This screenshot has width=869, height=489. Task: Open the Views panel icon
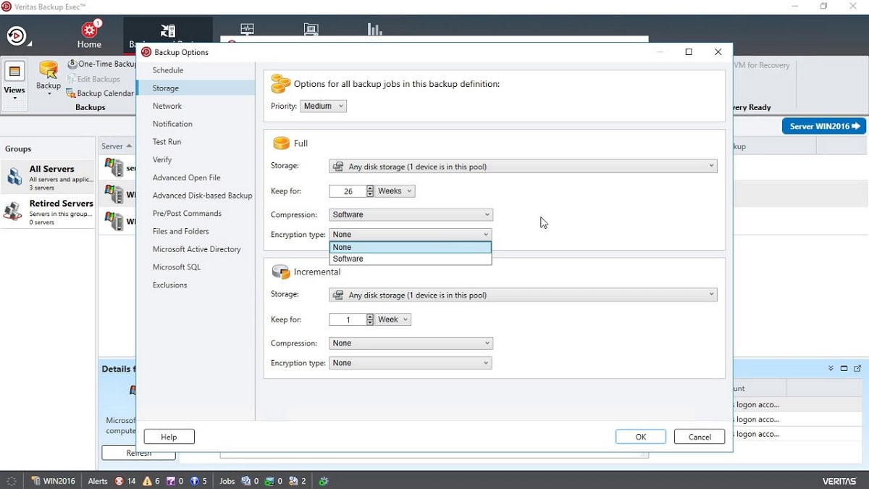[x=14, y=72]
